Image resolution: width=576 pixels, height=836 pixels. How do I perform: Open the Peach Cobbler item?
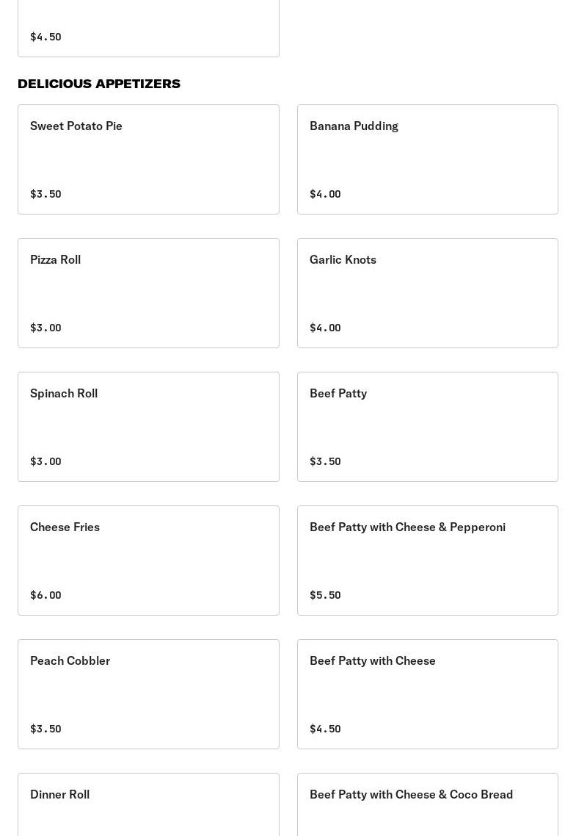148,693
